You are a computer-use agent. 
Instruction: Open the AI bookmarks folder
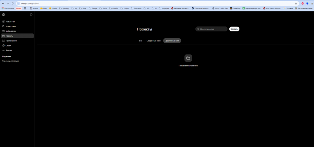pos(154,9)
